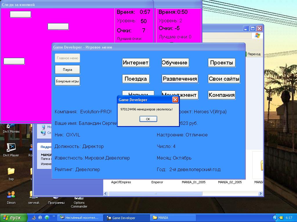Click the Подробно panel header in explorer

coord(46,147)
